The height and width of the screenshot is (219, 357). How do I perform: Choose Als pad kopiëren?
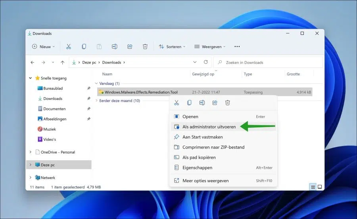click(x=223, y=158)
